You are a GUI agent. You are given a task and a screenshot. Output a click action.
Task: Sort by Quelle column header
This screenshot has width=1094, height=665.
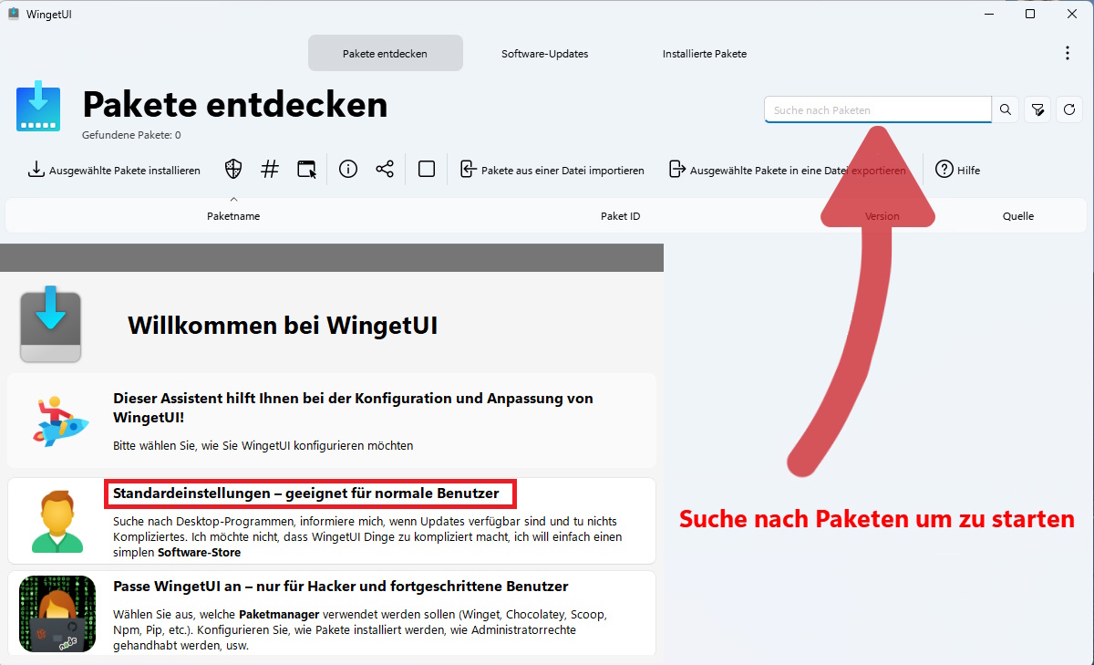pos(1018,216)
